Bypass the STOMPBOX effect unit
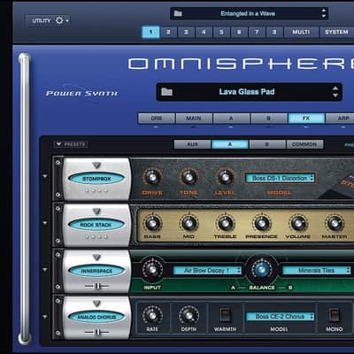Image resolution: width=354 pixels, height=354 pixels. [x=96, y=179]
